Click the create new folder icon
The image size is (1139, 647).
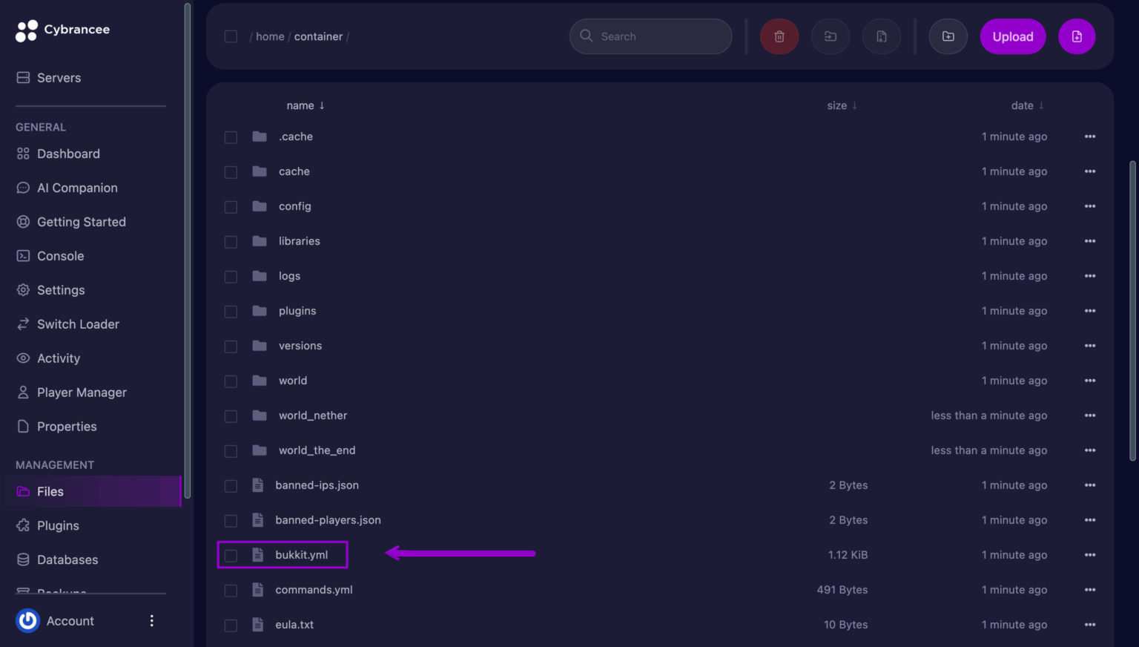coord(948,36)
